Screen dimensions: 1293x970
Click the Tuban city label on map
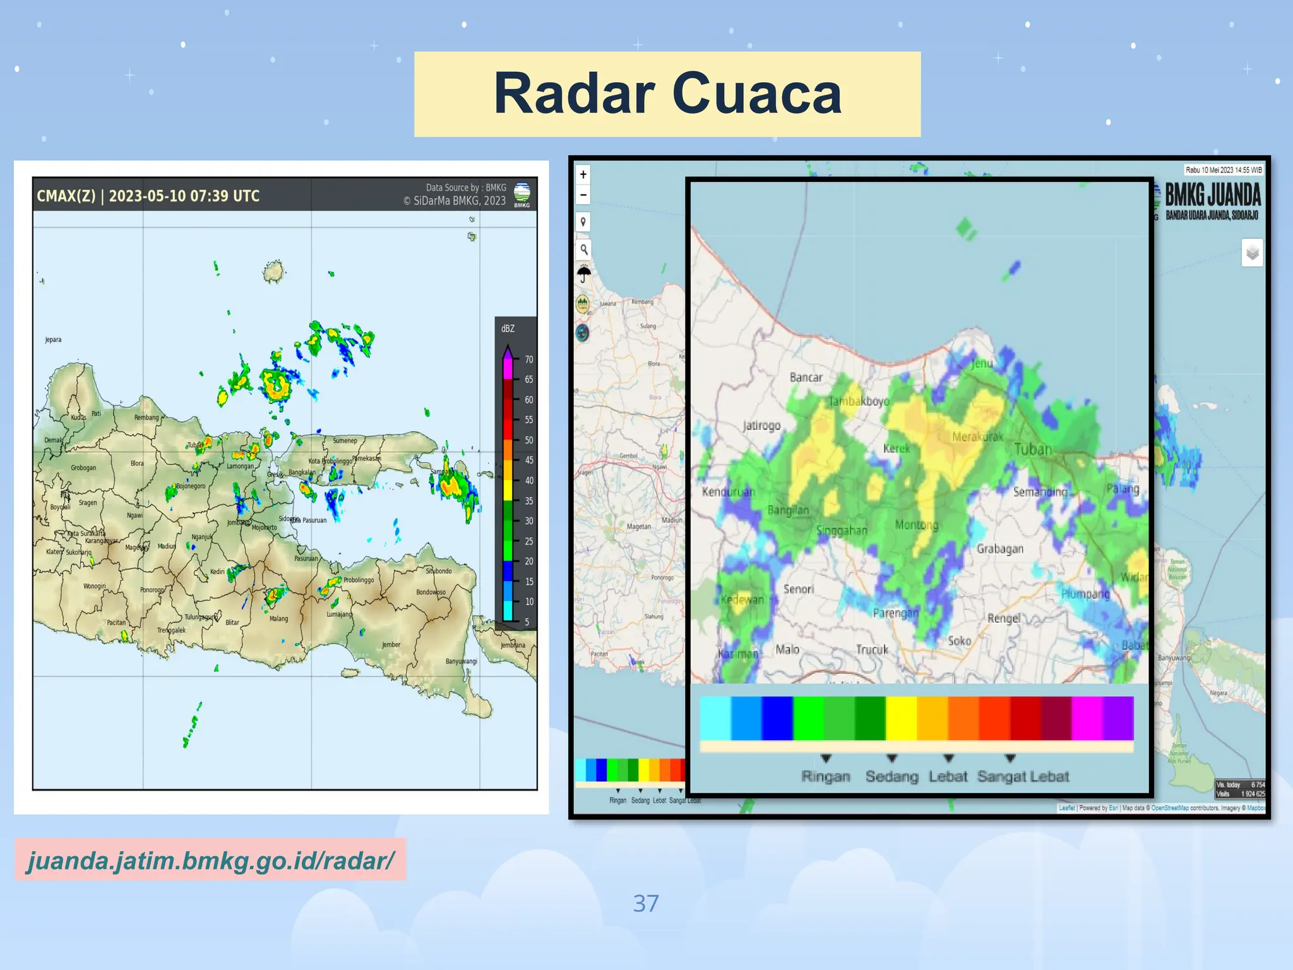[x=1033, y=449]
